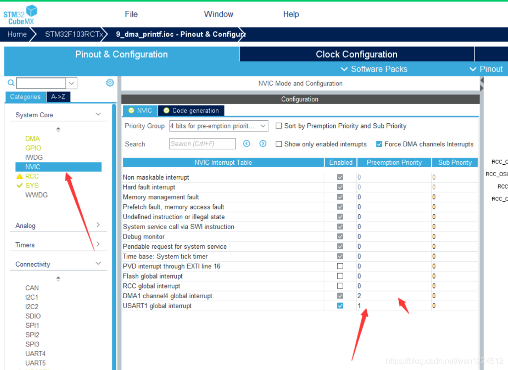Select RCC with the warning icon
508x370 pixels.
tap(32, 176)
